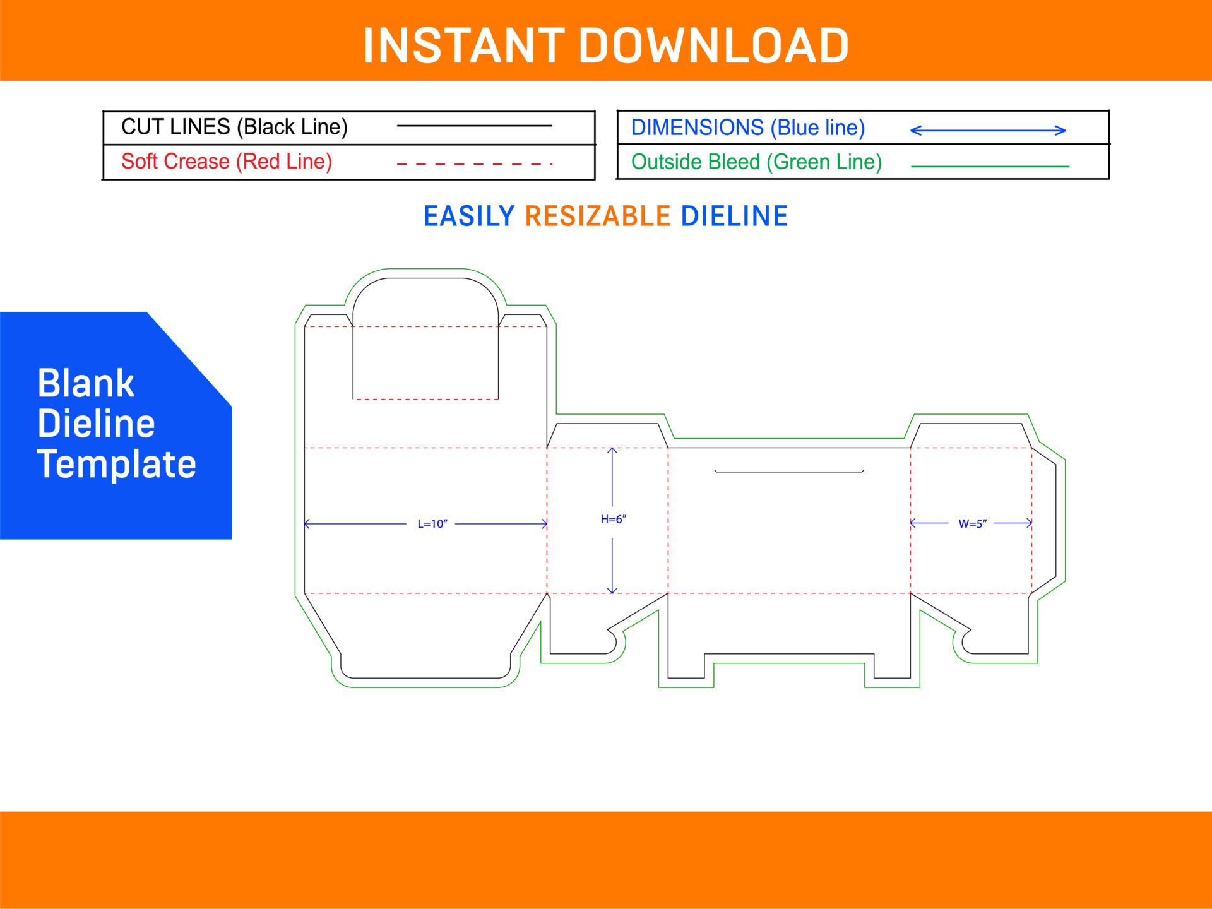The image size is (1212, 909).
Task: Click the black CUT LINES sample line
Action: [477, 126]
